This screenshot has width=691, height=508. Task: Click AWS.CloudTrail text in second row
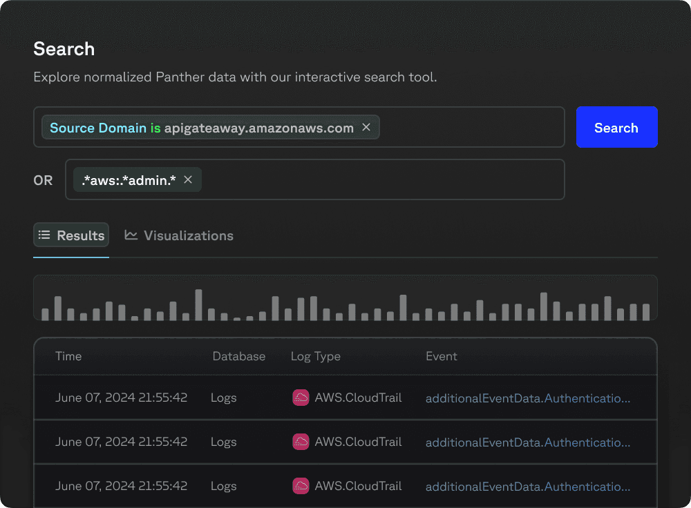pyautogui.click(x=358, y=442)
